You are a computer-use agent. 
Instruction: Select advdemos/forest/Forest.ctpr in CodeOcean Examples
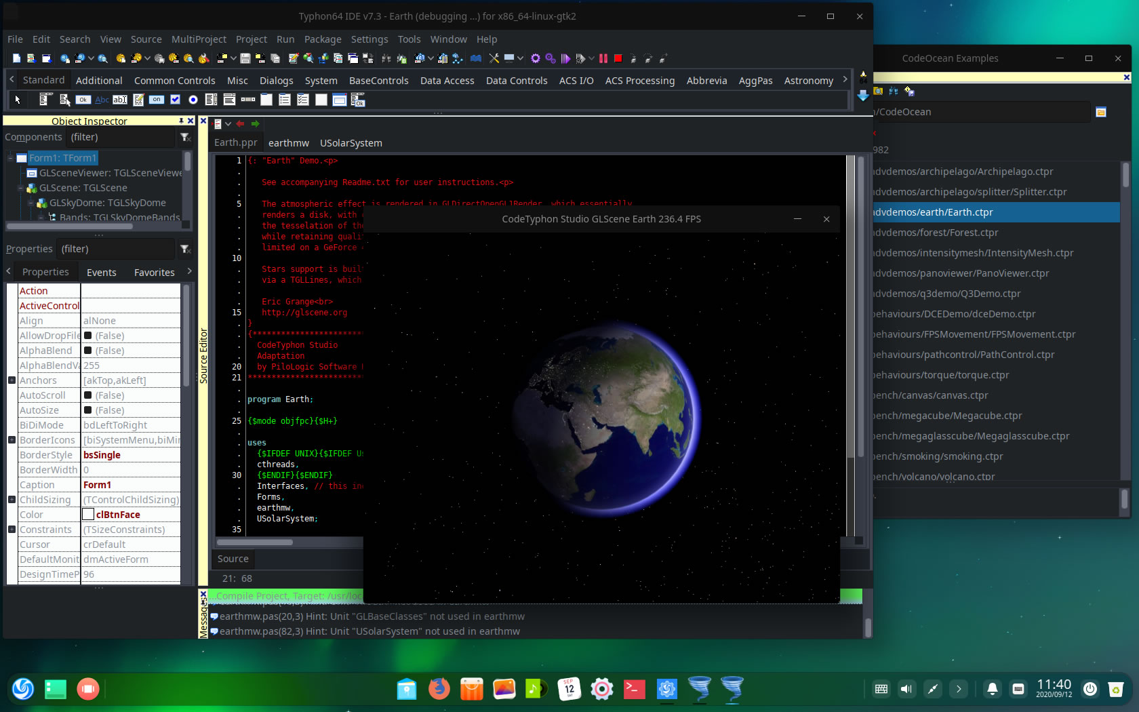point(997,233)
